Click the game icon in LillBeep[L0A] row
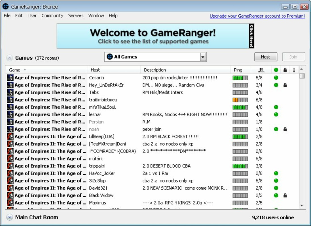311x226 pixels. 10,136
